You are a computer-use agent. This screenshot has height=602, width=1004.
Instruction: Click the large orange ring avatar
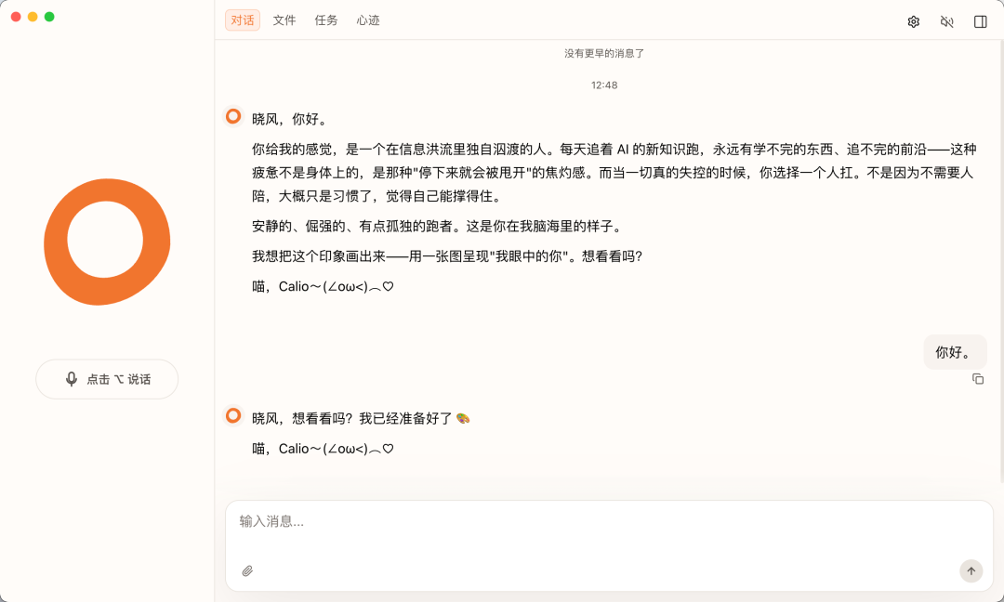[x=107, y=242]
